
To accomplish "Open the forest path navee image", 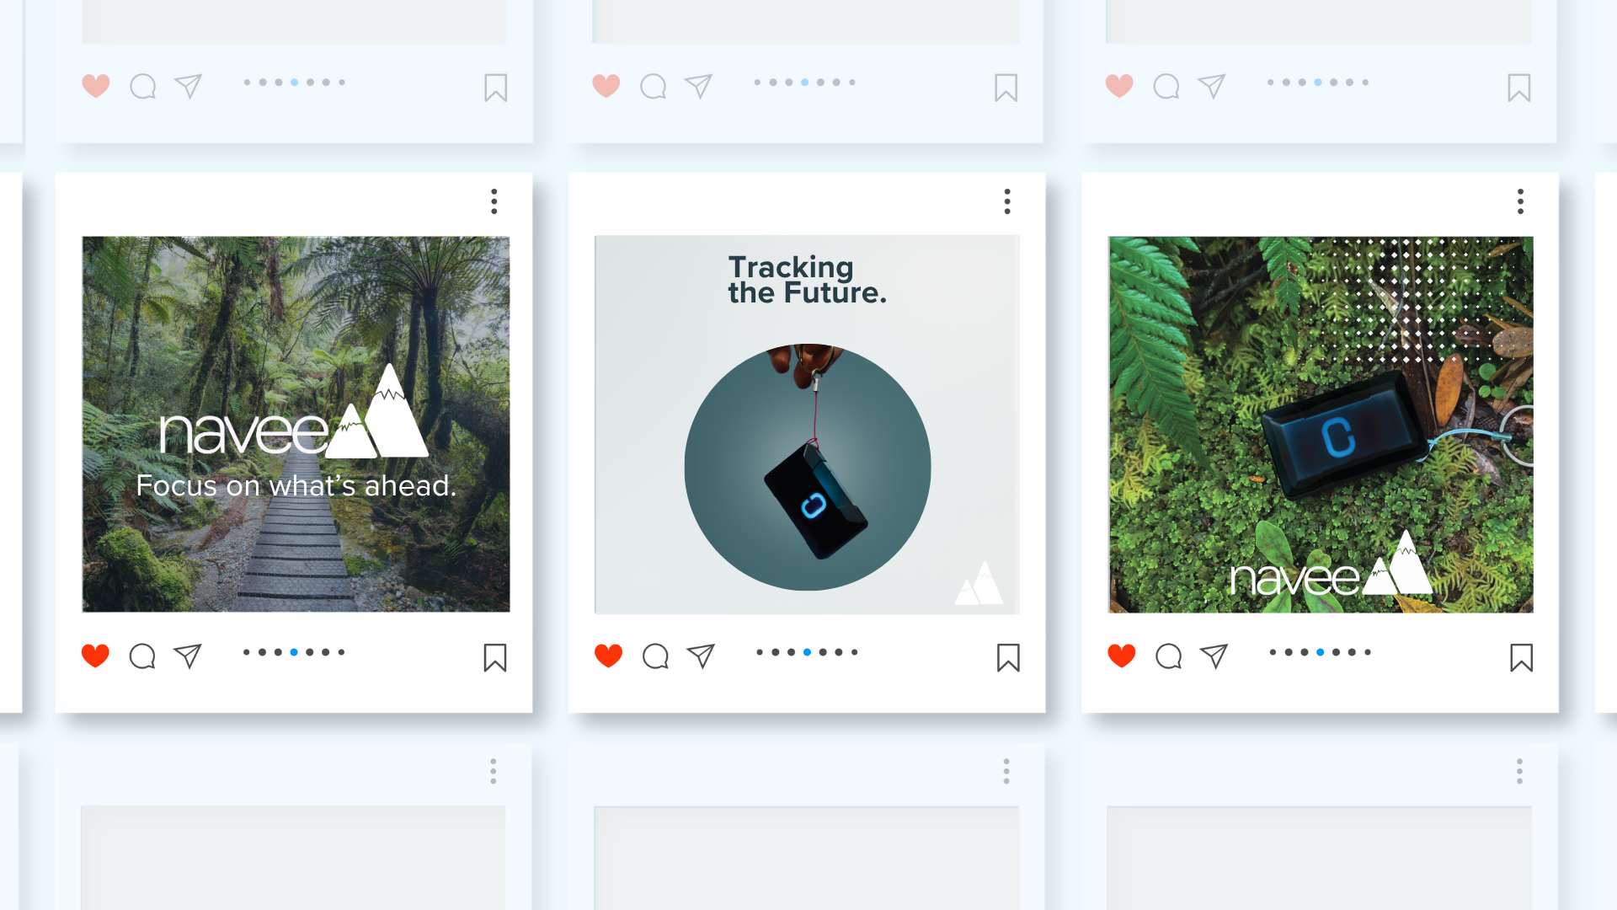I will click(296, 424).
